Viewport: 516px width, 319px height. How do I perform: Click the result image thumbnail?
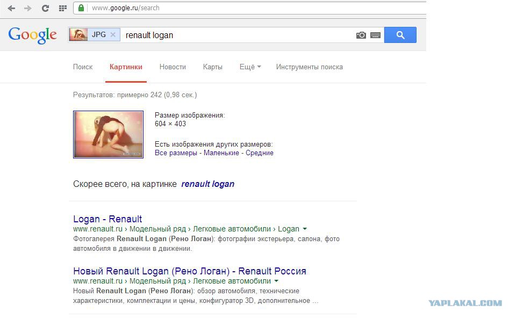[108, 134]
